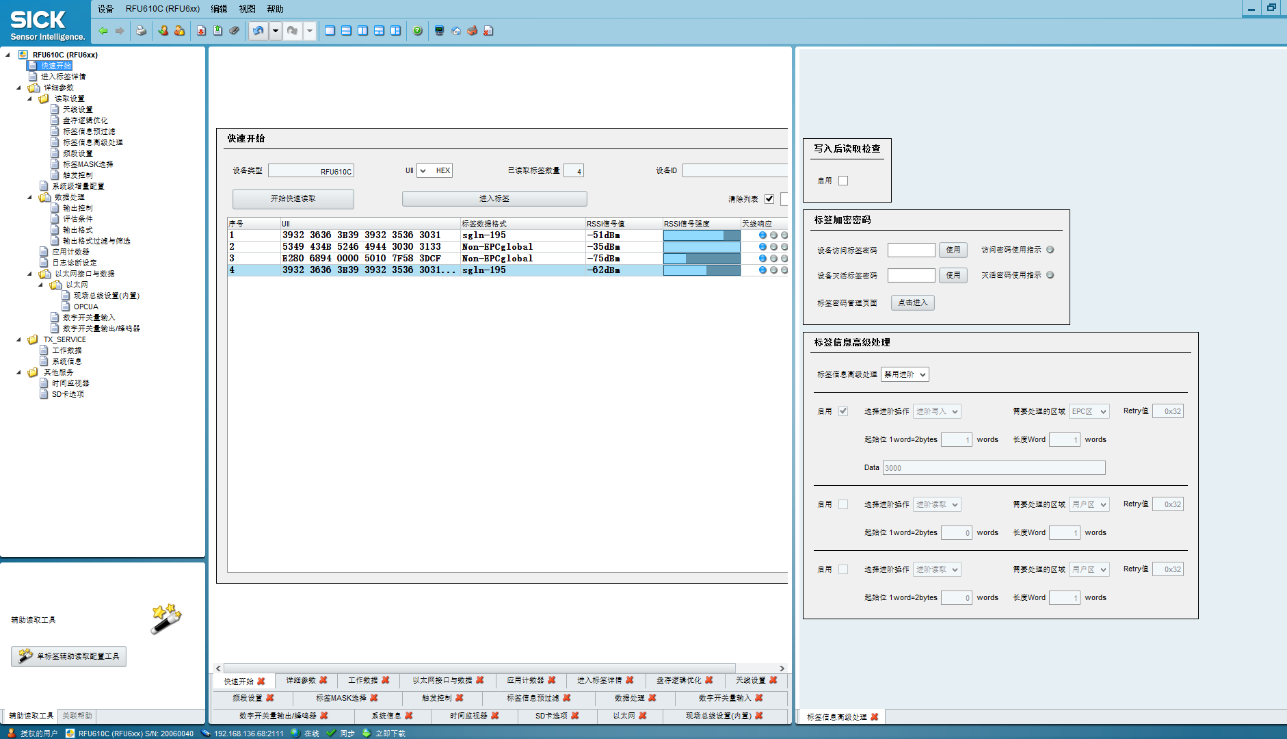Open help via green question mark icon
1287x739 pixels.
point(417,31)
